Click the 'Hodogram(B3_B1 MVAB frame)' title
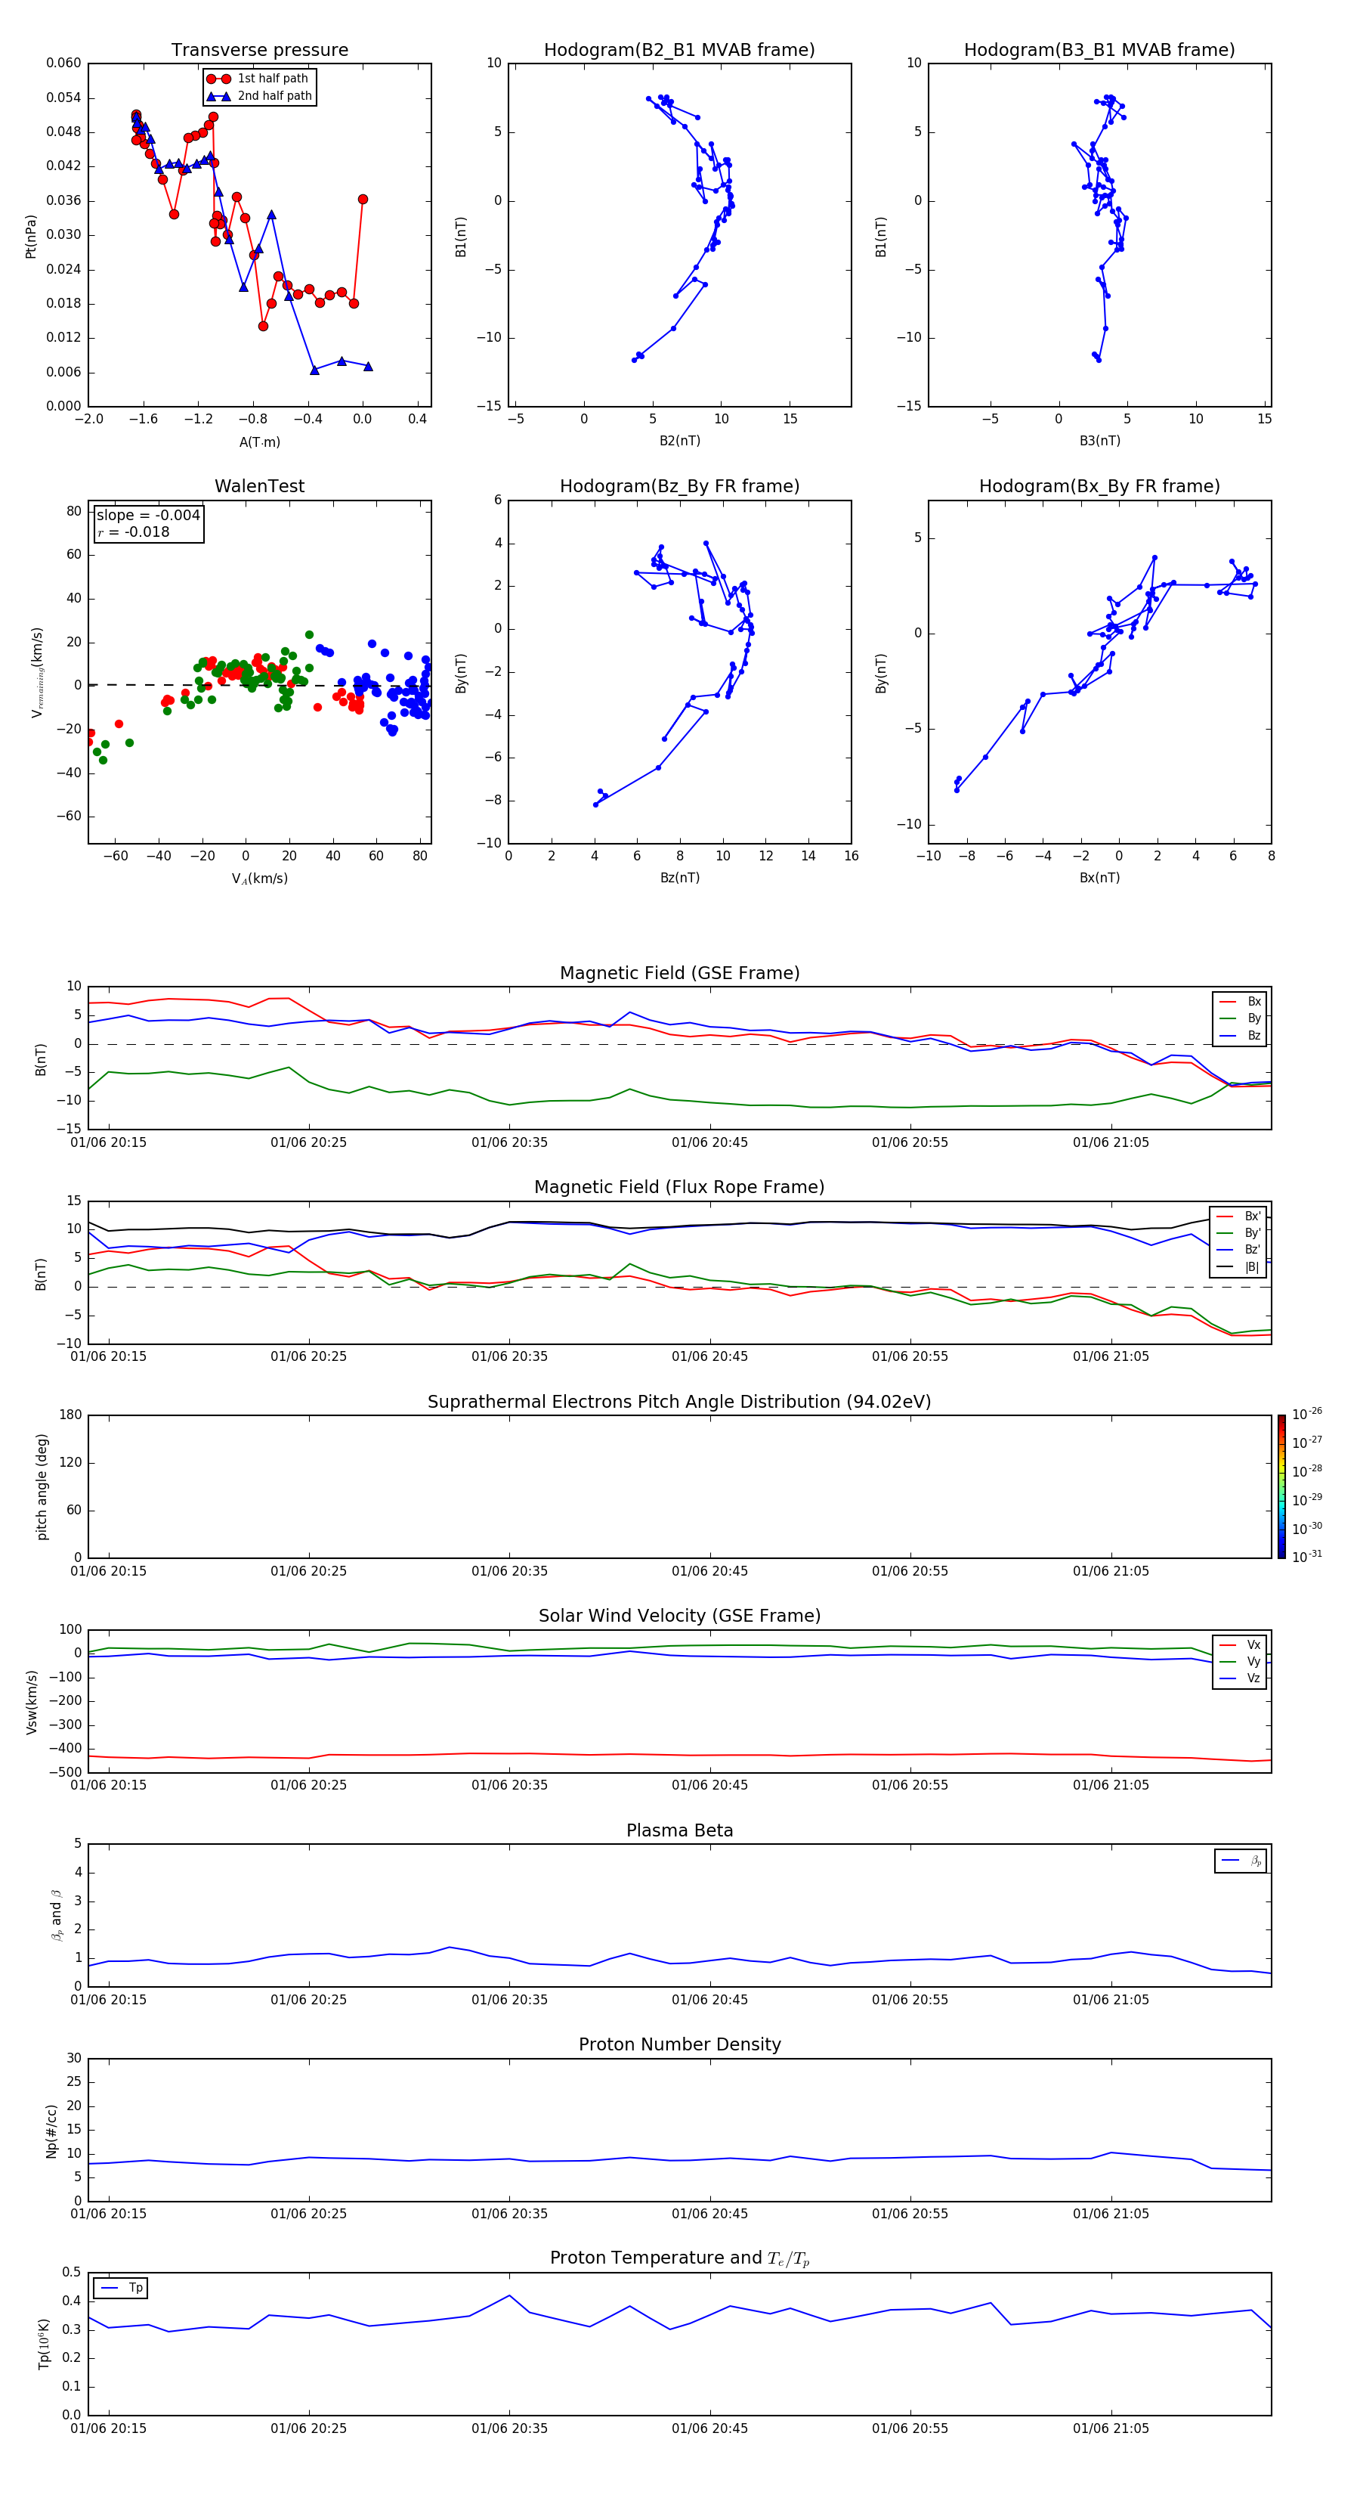Viewport: 1360px width, 2495px height. pyautogui.click(x=1099, y=51)
